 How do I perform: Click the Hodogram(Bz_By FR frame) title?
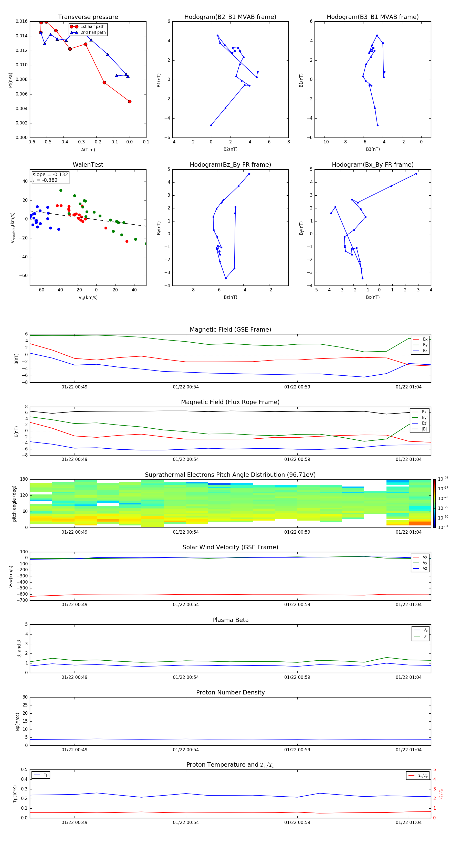point(230,165)
